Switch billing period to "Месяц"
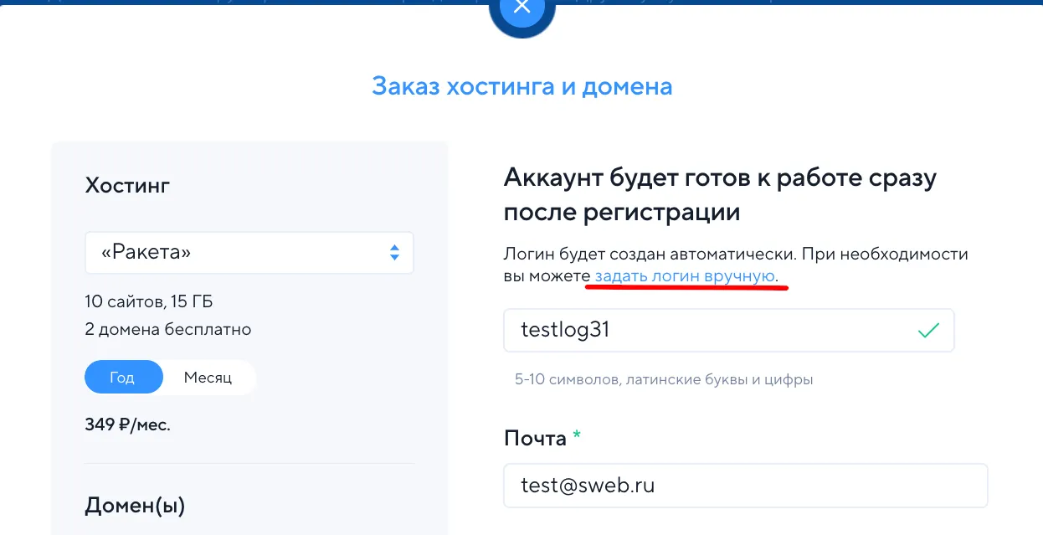The width and height of the screenshot is (1043, 535). pyautogui.click(x=208, y=378)
